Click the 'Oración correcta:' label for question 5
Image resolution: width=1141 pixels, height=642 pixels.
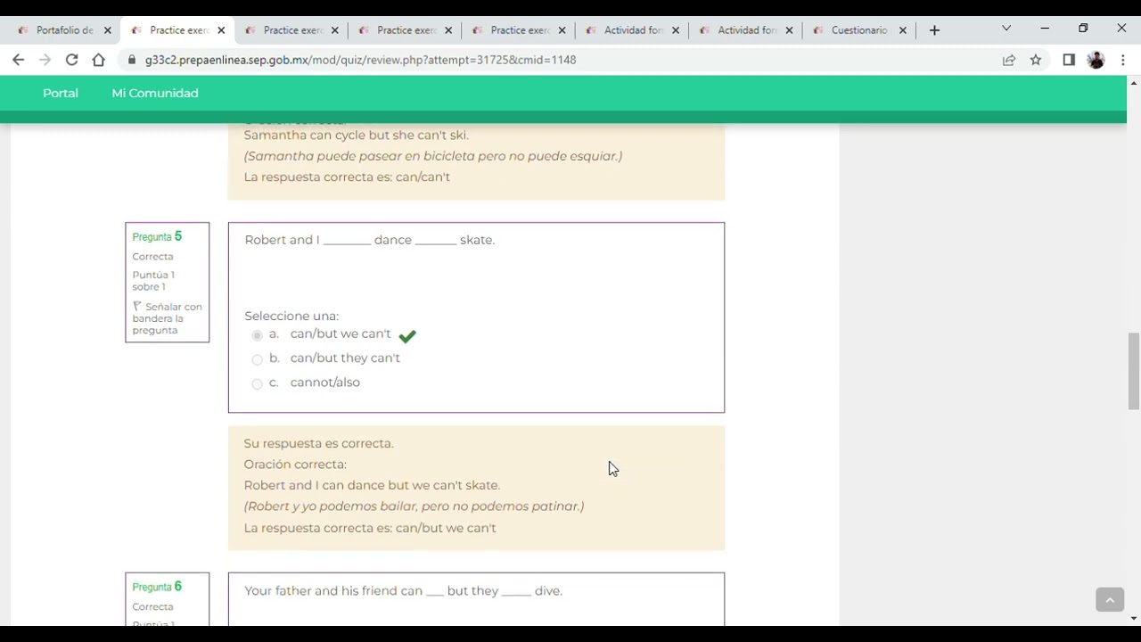(x=295, y=465)
